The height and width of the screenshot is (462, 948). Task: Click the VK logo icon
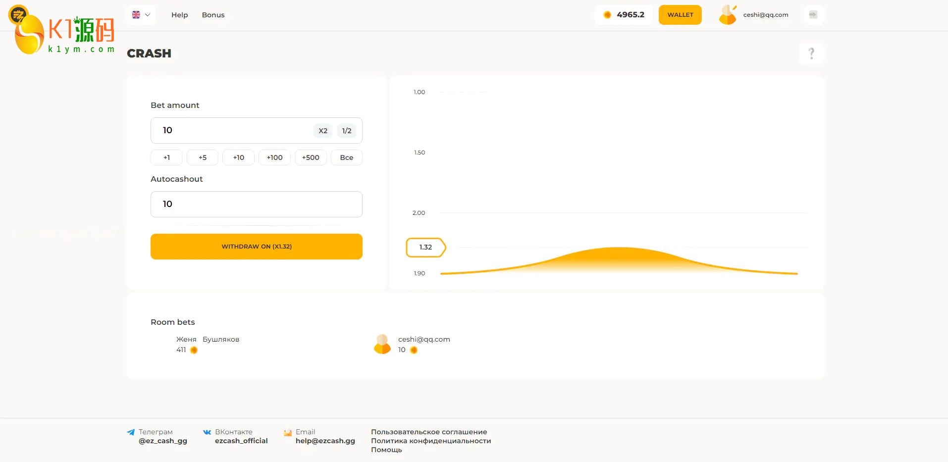pyautogui.click(x=207, y=432)
